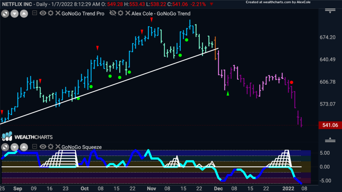The image size is (342, 192).
Task: Click the Created at wealthcharts.com credit text
Action: click(278, 2)
